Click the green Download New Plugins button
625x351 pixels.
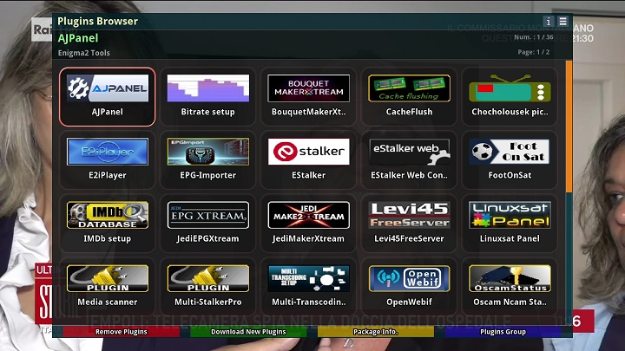[x=248, y=331]
